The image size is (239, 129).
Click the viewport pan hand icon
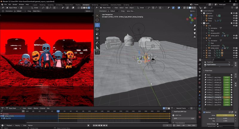tap(194, 29)
